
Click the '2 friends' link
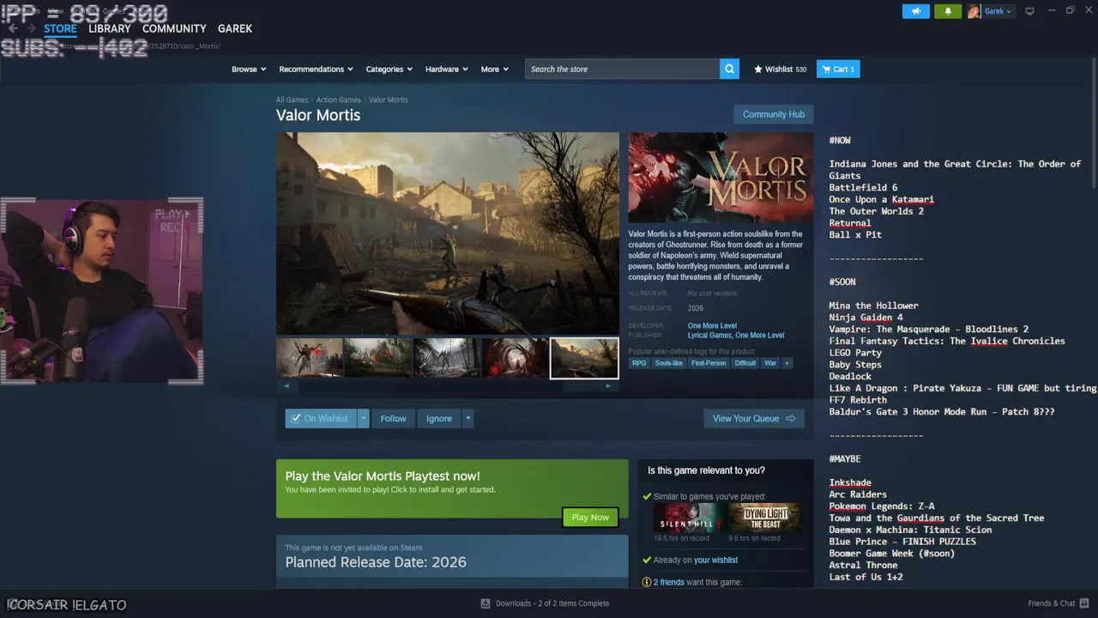(669, 582)
